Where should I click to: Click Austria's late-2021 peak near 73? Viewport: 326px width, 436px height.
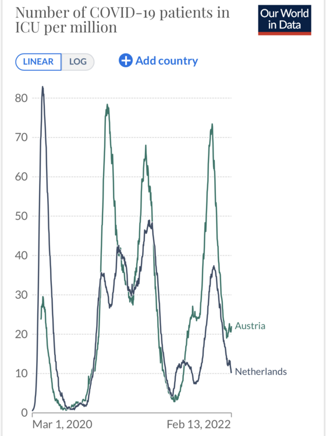coord(212,124)
